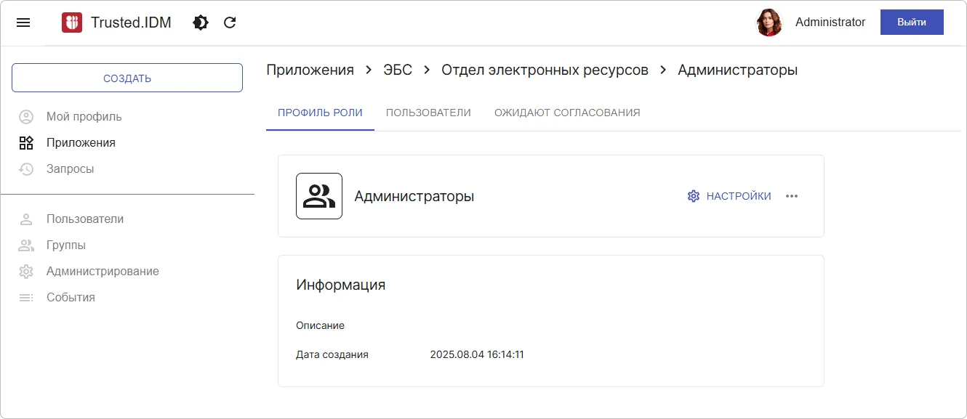This screenshot has width=967, height=419.
Task: Click the Запросы history icon
Action: 26,168
